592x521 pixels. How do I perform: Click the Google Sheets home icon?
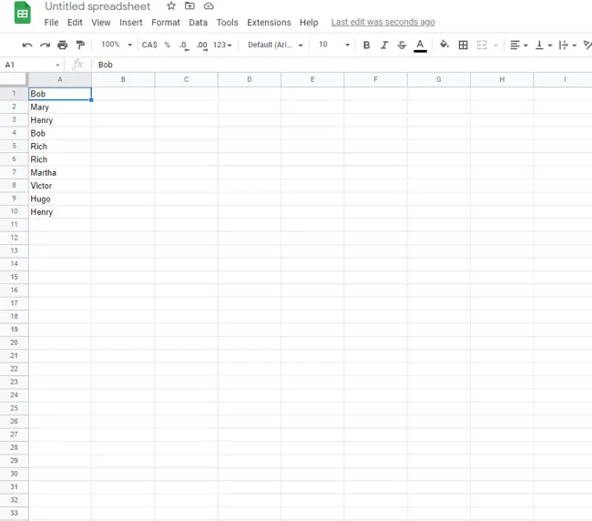pyautogui.click(x=22, y=13)
